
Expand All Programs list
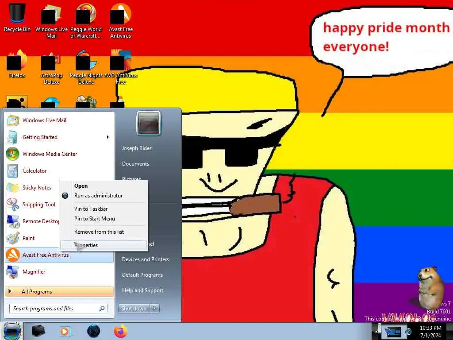(59, 291)
